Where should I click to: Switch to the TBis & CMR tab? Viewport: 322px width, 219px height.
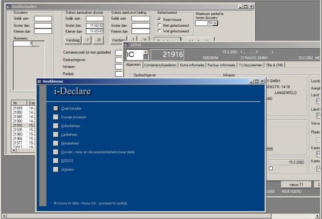point(274,65)
